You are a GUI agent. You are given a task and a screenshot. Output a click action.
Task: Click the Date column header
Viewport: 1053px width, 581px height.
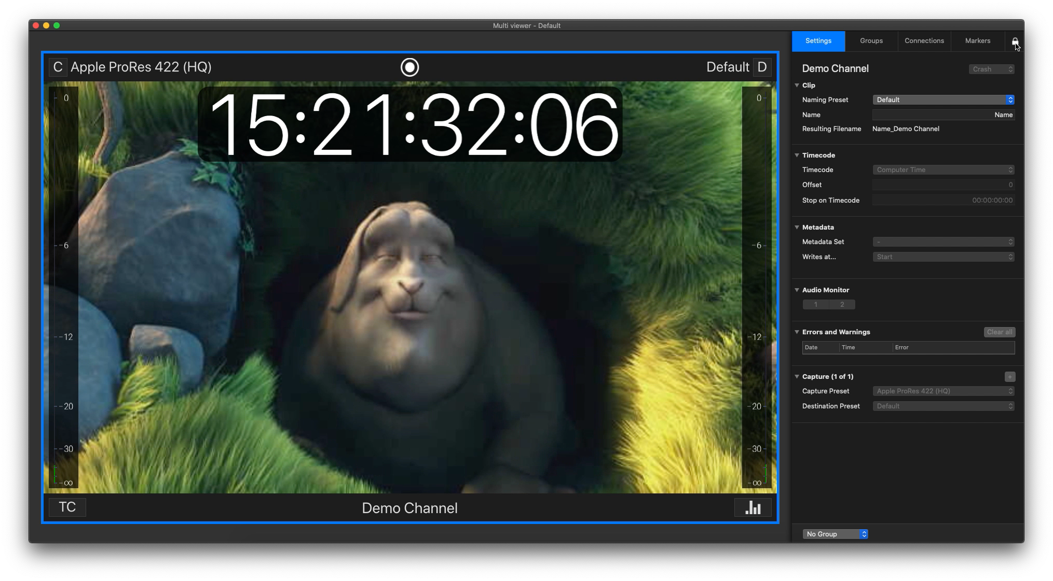pos(820,348)
